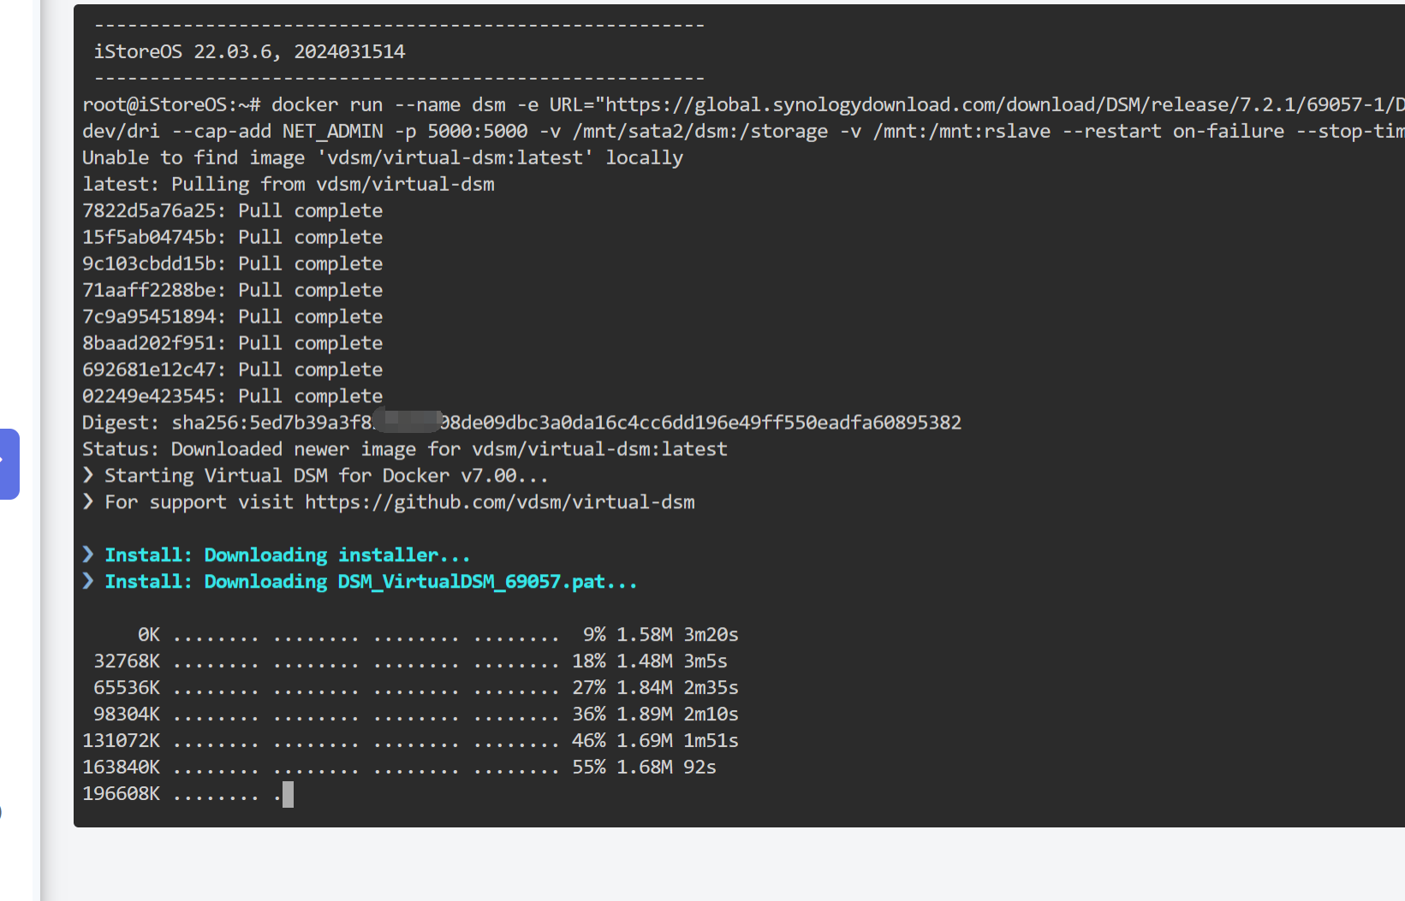Click the '8baad202f951: Pull complete' line
The image size is (1405, 901).
point(233,344)
